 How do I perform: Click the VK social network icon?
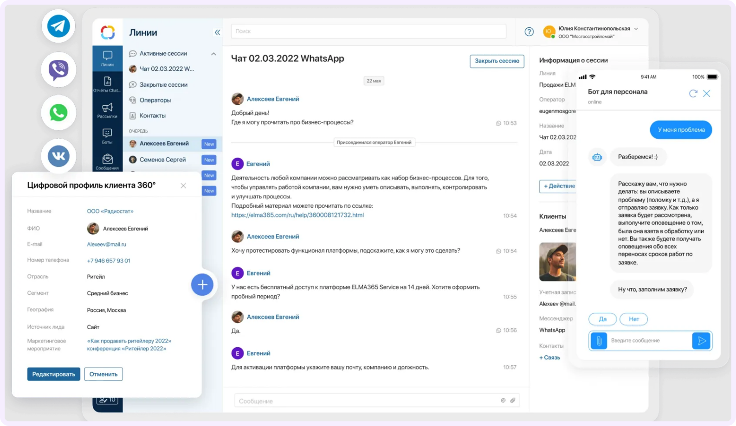click(x=58, y=156)
